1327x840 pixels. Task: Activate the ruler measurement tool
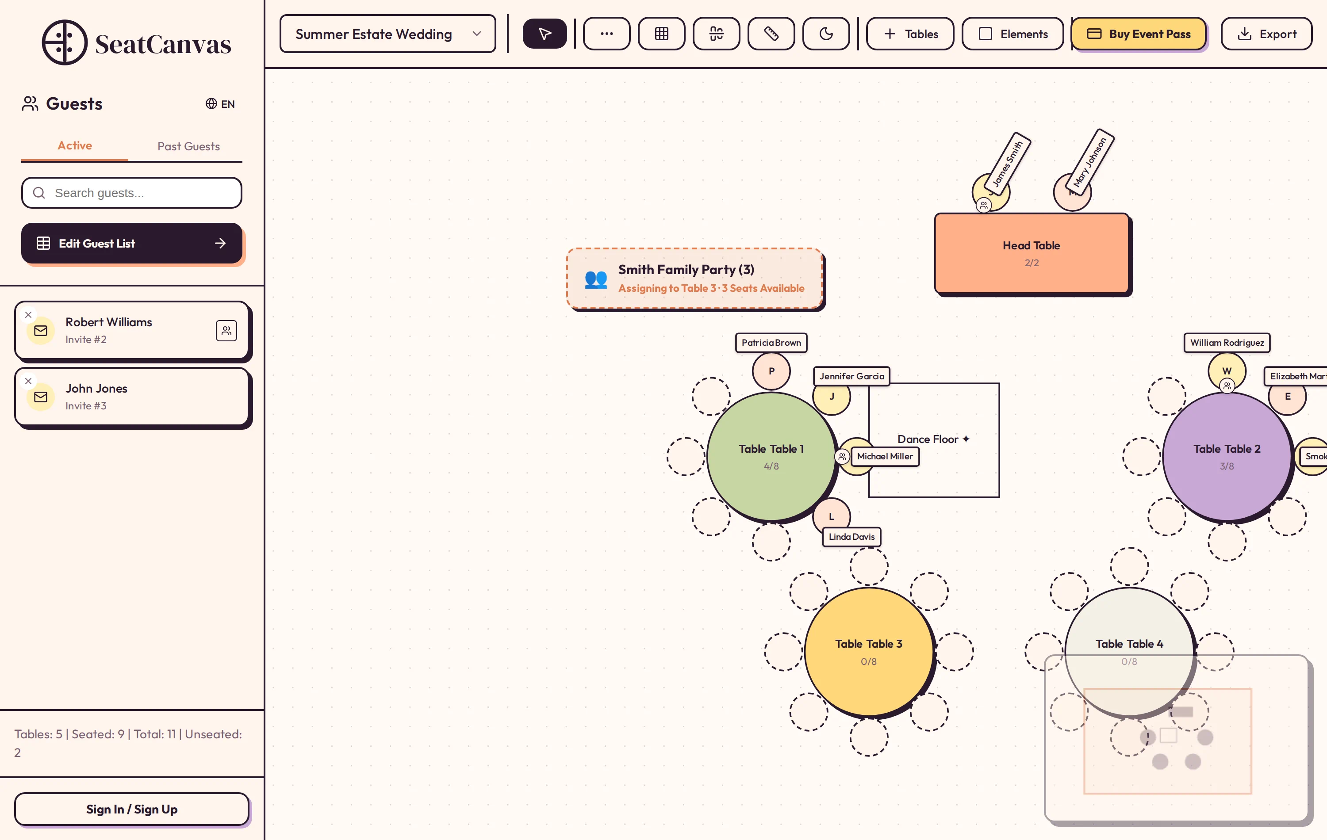(771, 34)
